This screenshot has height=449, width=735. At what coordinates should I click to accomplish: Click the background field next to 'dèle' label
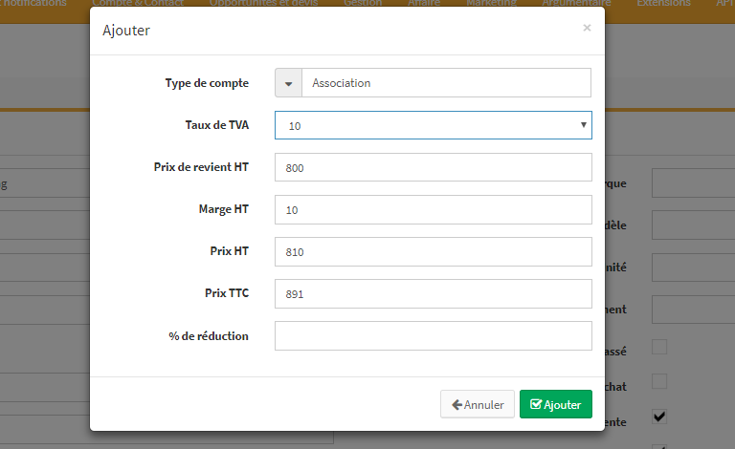click(693, 224)
